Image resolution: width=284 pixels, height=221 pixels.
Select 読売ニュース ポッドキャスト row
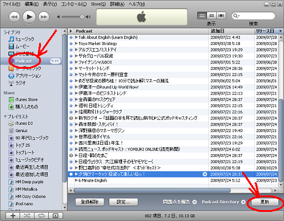coord(173,149)
